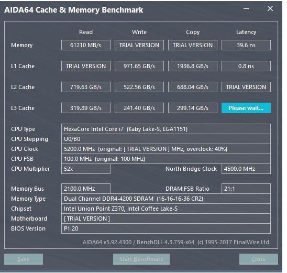287x273 pixels.
Task: Click the Copy column header
Action: pyautogui.click(x=193, y=32)
